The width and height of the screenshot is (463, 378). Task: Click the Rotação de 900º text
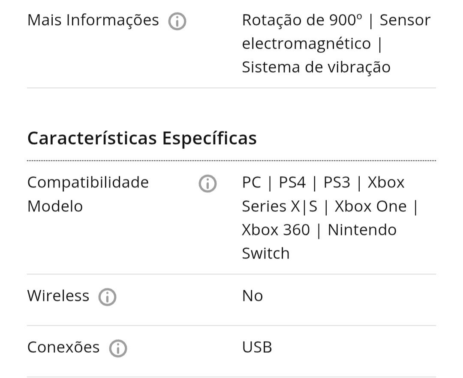tap(302, 21)
